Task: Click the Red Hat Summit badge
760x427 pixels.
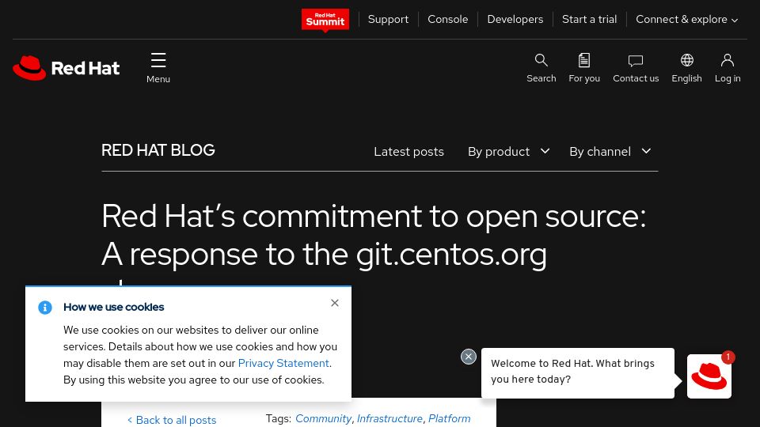Action: click(325, 20)
